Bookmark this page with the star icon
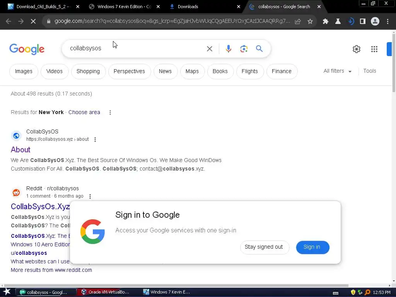The height and width of the screenshot is (297, 396). [310, 21]
